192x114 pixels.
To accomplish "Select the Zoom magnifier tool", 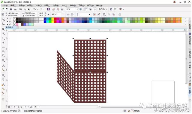I will click(3, 33).
